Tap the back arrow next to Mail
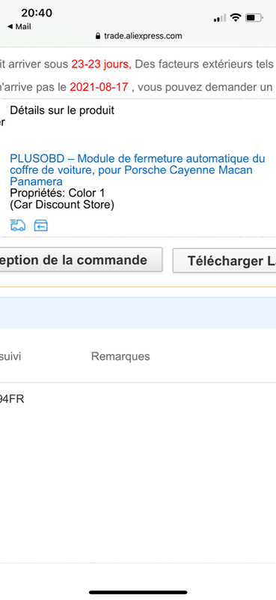The width and height of the screenshot is (276, 600). (x=10, y=27)
